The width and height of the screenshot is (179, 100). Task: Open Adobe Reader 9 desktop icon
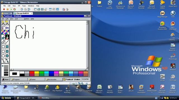point(152,89)
